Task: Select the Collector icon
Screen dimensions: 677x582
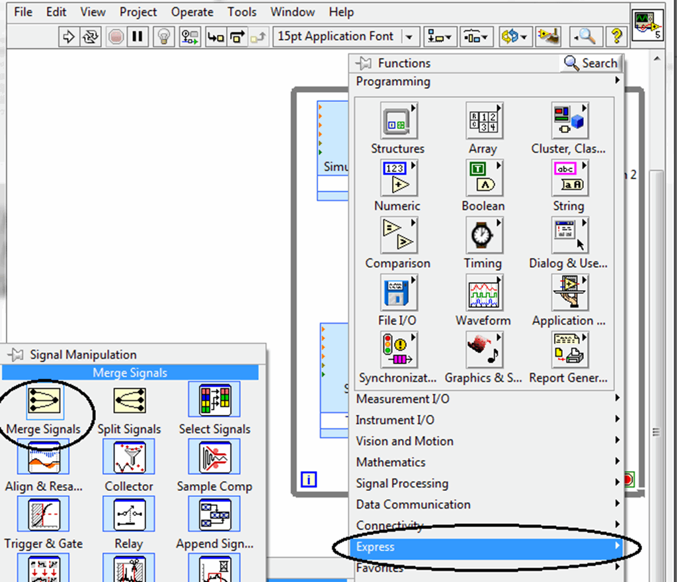Action: coord(129,457)
